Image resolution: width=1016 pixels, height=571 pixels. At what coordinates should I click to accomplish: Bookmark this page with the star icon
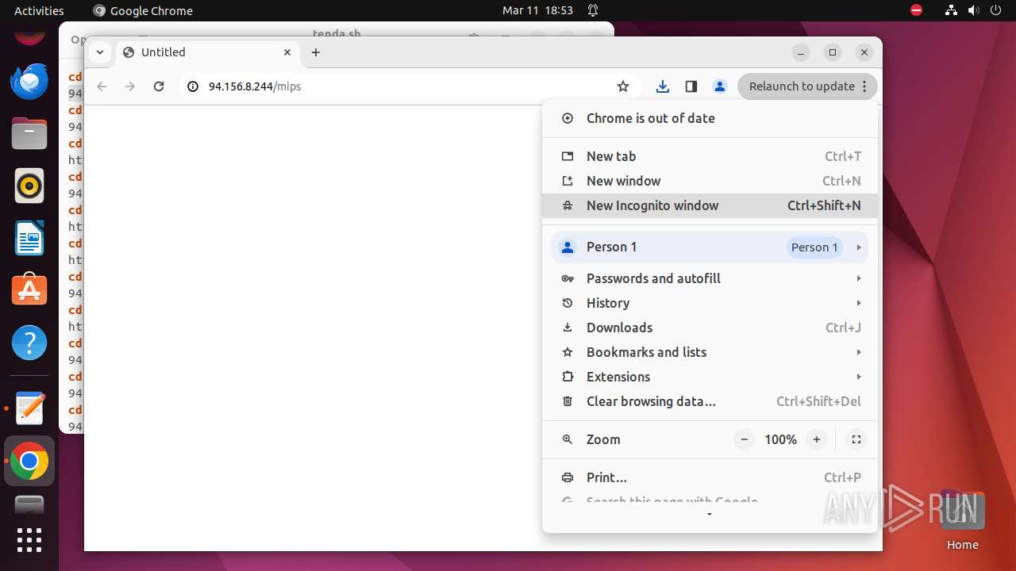point(623,86)
